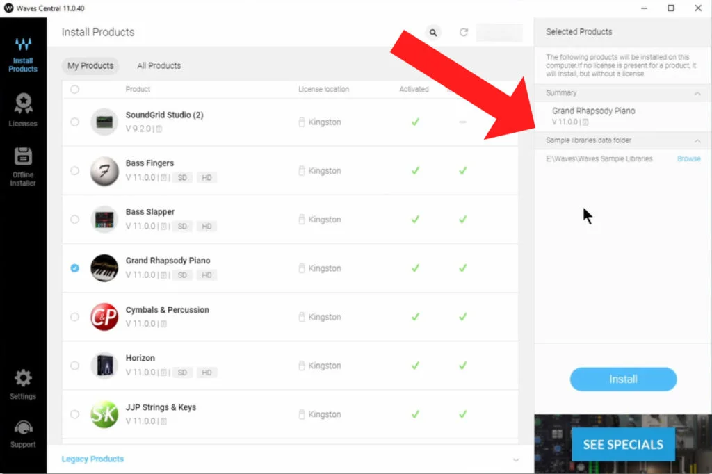Click the search magnifier icon
Screen dimensions: 712x474
coord(433,33)
